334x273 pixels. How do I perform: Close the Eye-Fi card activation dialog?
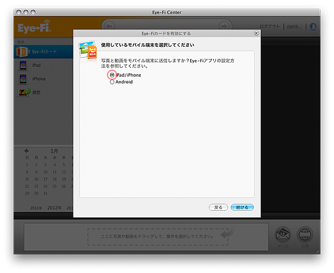coord(256,33)
